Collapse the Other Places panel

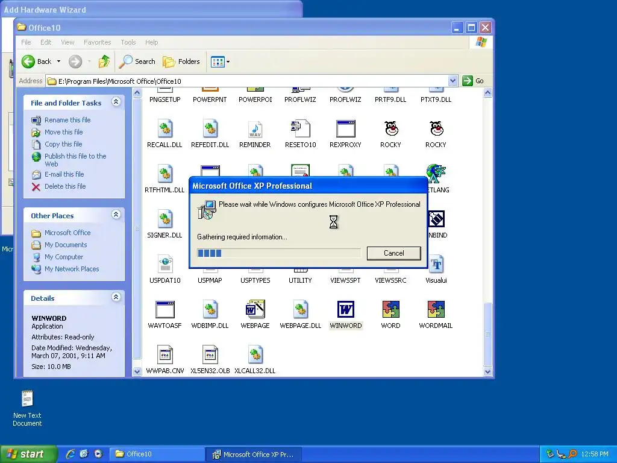pos(116,215)
